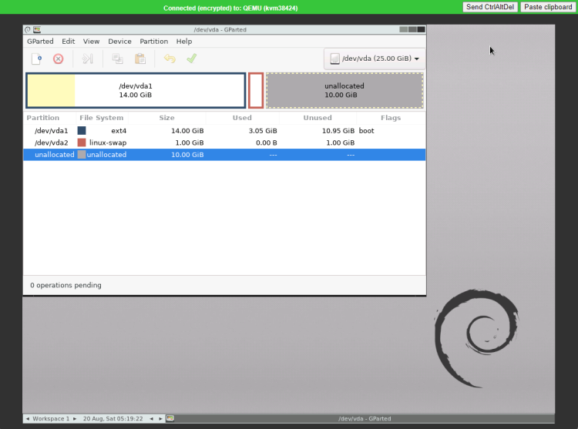The width and height of the screenshot is (578, 429).
Task: Click the Flags column header
Action: coord(391,118)
